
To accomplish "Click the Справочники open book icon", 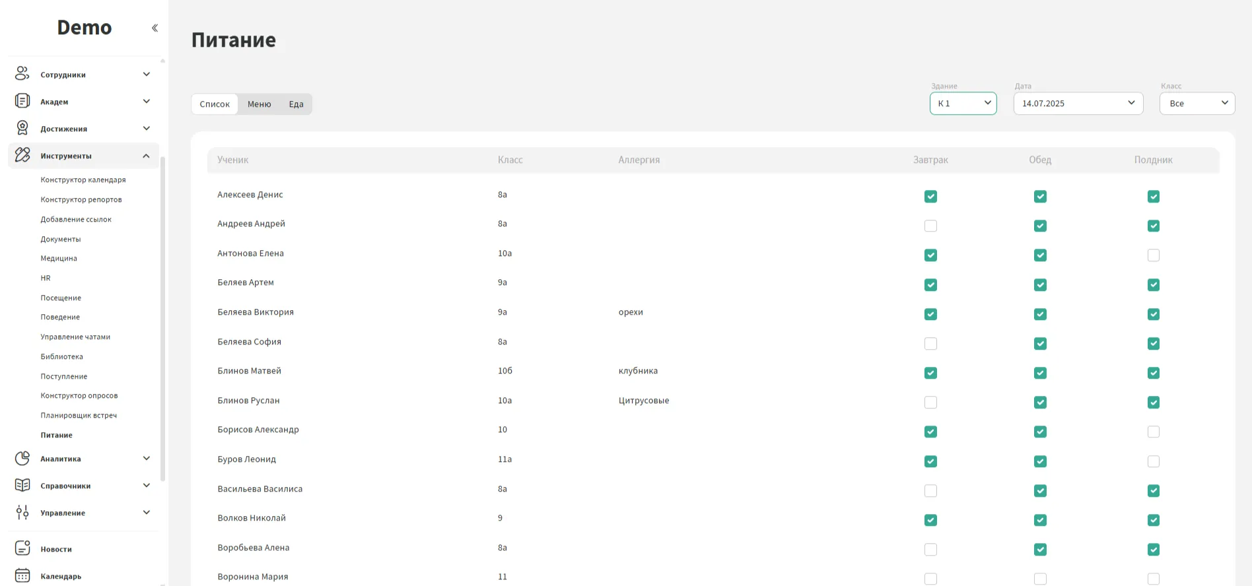I will pos(22,485).
